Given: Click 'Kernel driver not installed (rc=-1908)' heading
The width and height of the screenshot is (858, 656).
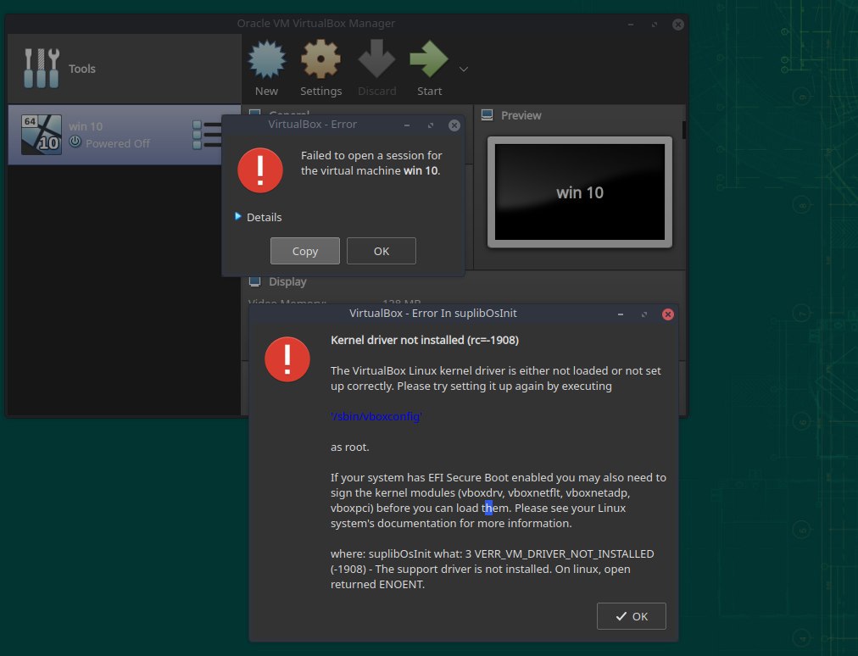Looking at the screenshot, I should 425,340.
